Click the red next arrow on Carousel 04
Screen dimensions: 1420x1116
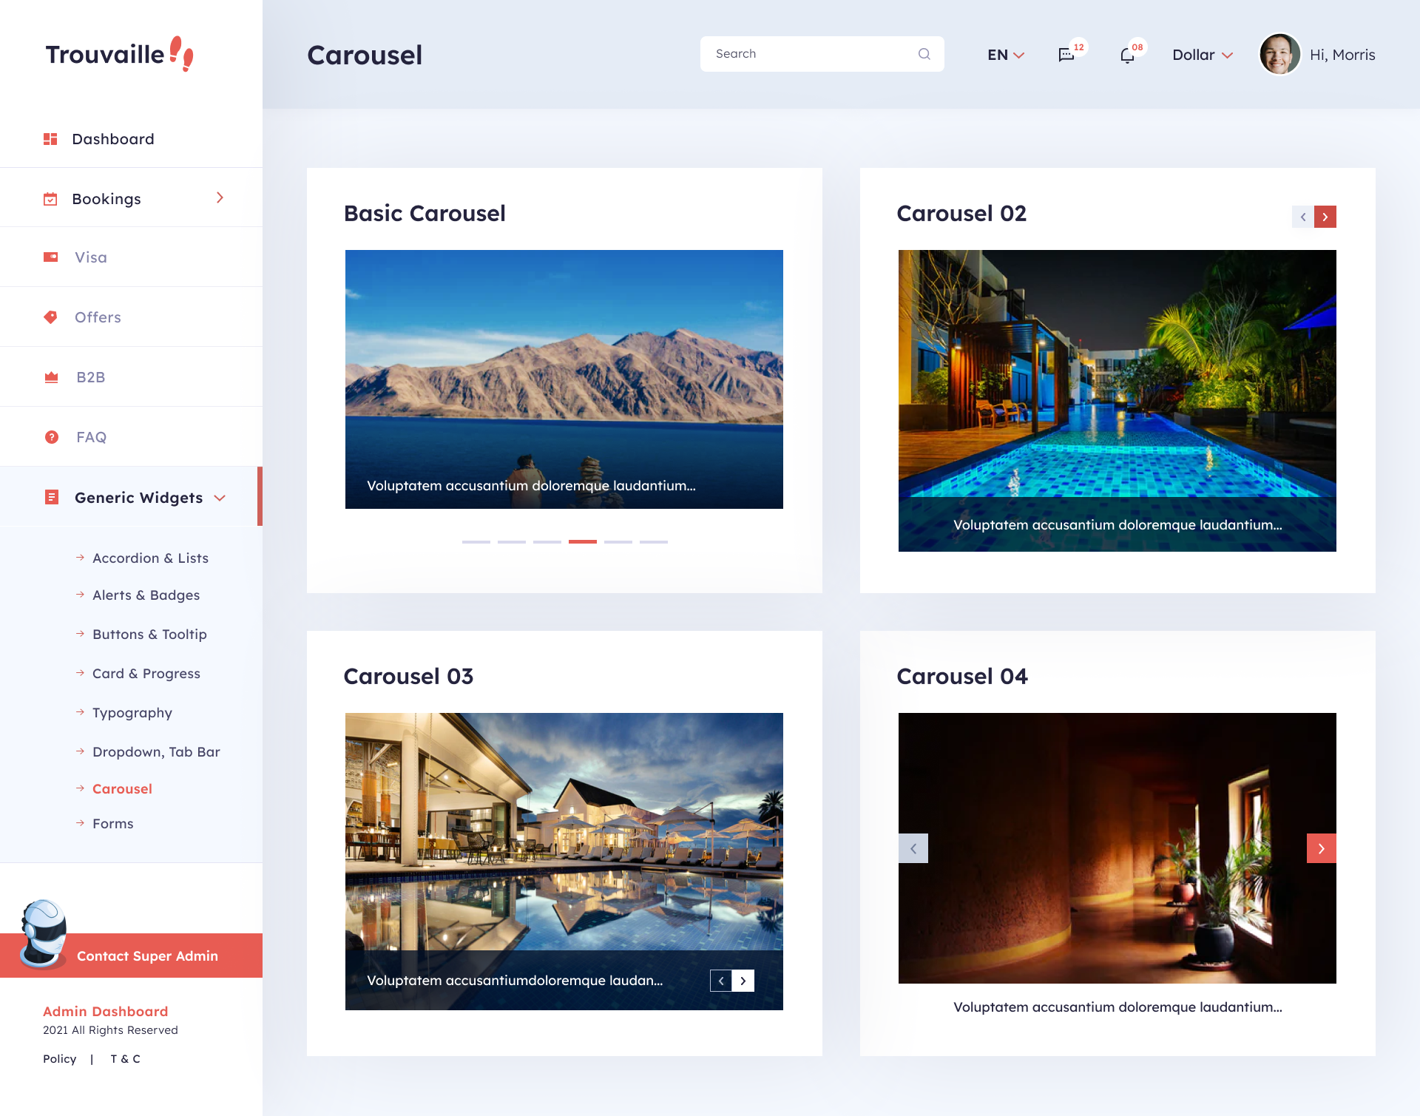coord(1321,848)
